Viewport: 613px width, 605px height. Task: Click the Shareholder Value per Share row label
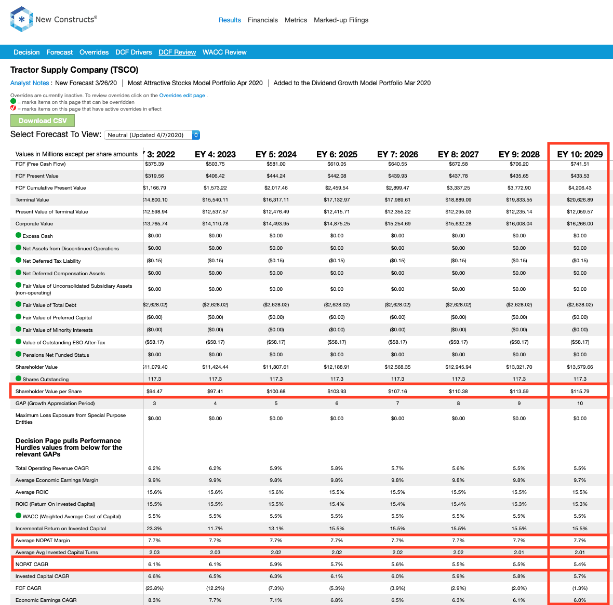coord(48,391)
